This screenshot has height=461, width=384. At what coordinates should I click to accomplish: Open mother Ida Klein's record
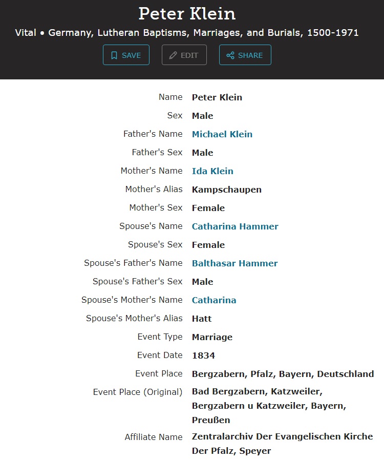(212, 171)
